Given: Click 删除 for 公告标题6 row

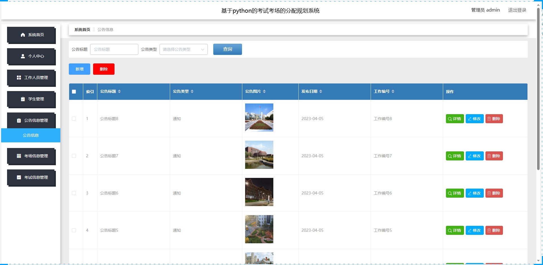Looking at the screenshot, I should [x=494, y=193].
